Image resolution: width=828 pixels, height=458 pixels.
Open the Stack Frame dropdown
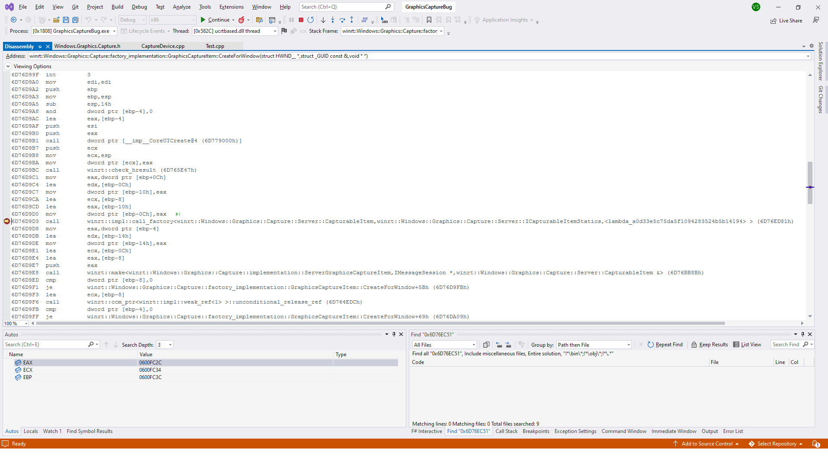(441, 31)
